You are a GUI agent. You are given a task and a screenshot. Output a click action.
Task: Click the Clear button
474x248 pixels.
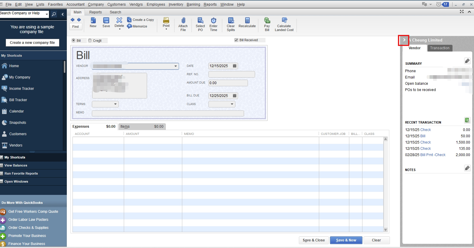tap(376, 240)
